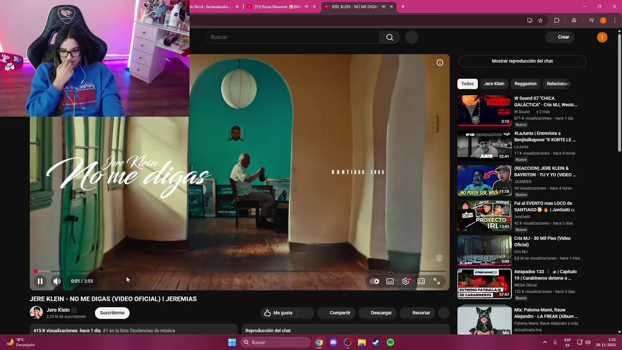This screenshot has height=350, width=622.
Task: Open W Sound 07 Chica Galáctica thumbnail
Action: pyautogui.click(x=484, y=110)
